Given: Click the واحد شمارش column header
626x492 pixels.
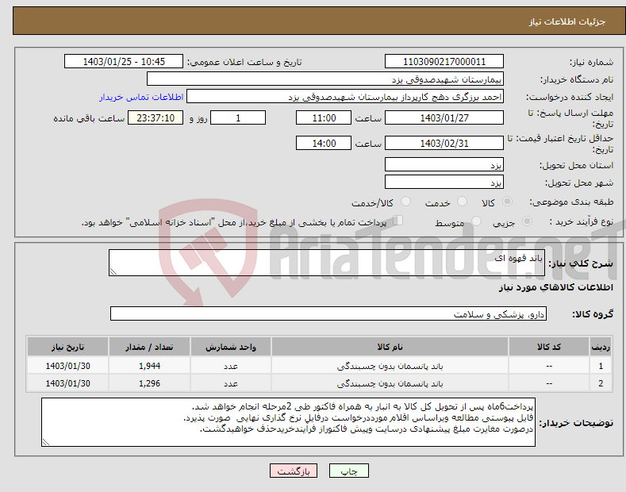Looking at the screenshot, I should click(x=231, y=347).
